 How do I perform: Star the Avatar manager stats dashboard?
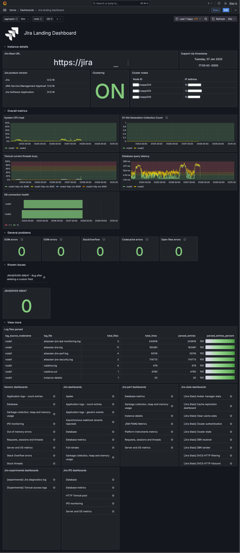(231, 396)
